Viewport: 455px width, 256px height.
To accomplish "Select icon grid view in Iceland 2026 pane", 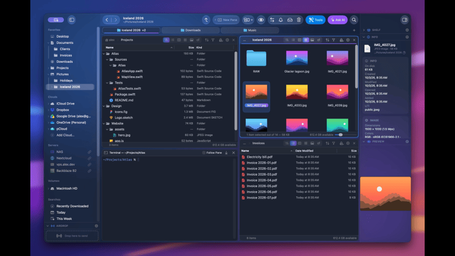I will pos(305,40).
